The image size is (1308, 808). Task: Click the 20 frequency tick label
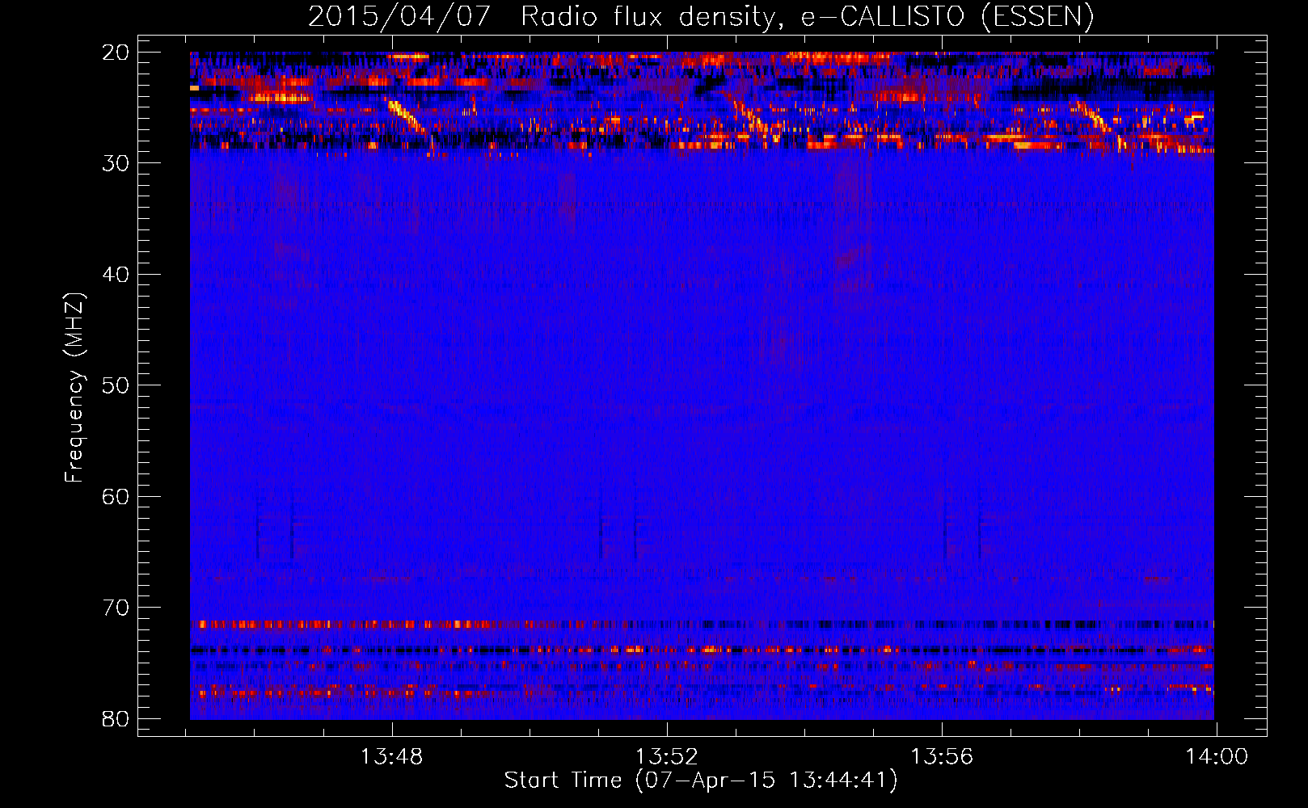[x=116, y=53]
